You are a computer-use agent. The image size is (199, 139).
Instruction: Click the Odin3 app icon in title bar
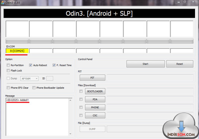[3, 3]
